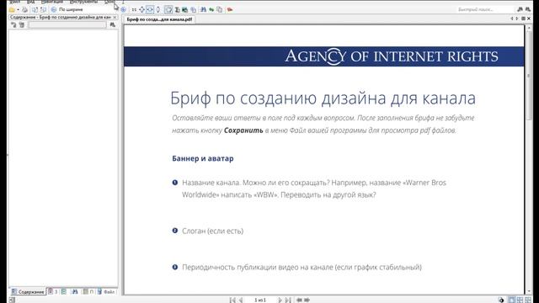Click the select text tool icon

pyautogui.click(x=177, y=9)
